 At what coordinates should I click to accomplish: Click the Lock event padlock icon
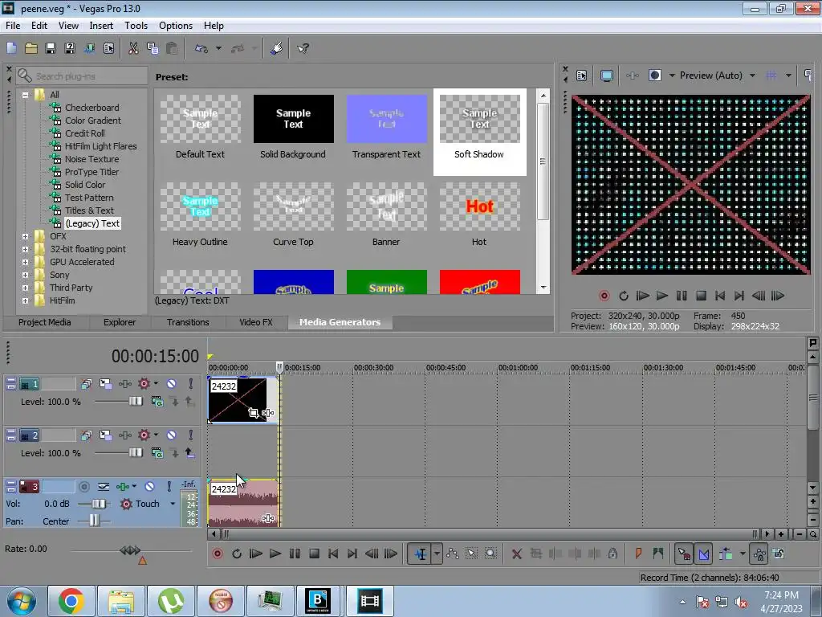tap(612, 554)
